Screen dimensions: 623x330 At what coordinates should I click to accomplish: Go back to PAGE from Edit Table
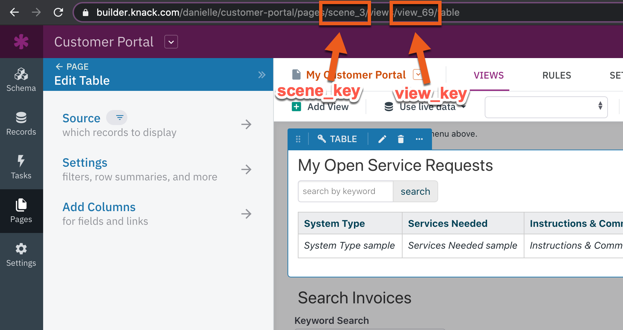pyautogui.click(x=72, y=67)
